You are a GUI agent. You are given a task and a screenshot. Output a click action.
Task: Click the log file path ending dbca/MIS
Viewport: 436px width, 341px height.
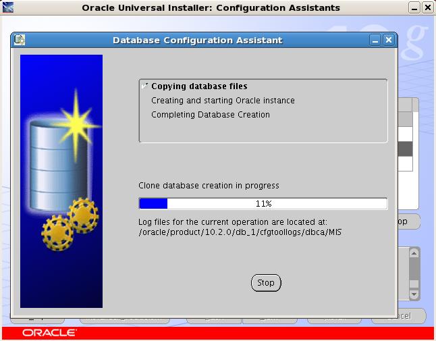pyautogui.click(x=240, y=232)
